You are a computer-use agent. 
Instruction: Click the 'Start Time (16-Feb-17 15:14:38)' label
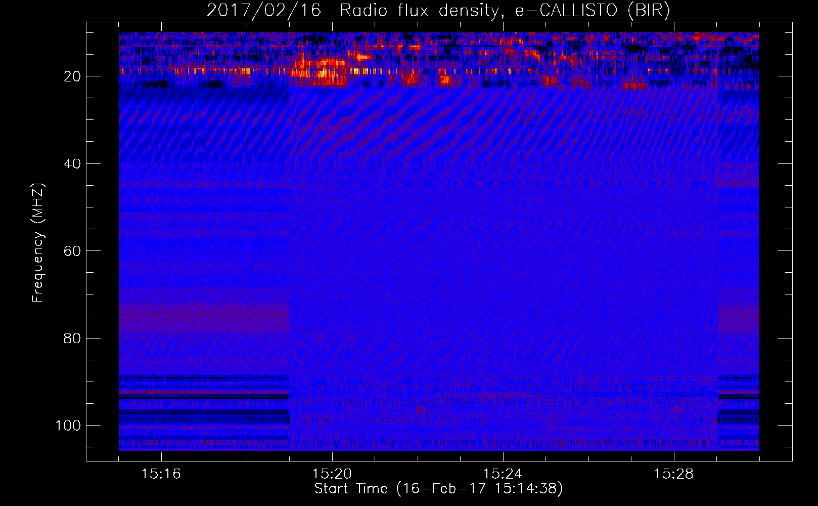click(x=438, y=489)
